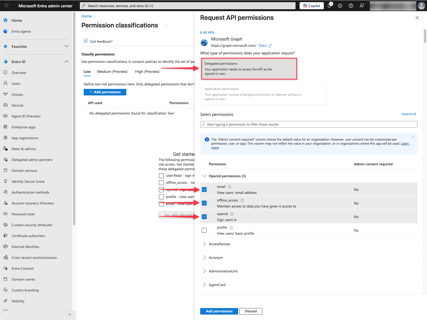
Task: Uncheck the email permission checkbox
Action: point(204,189)
